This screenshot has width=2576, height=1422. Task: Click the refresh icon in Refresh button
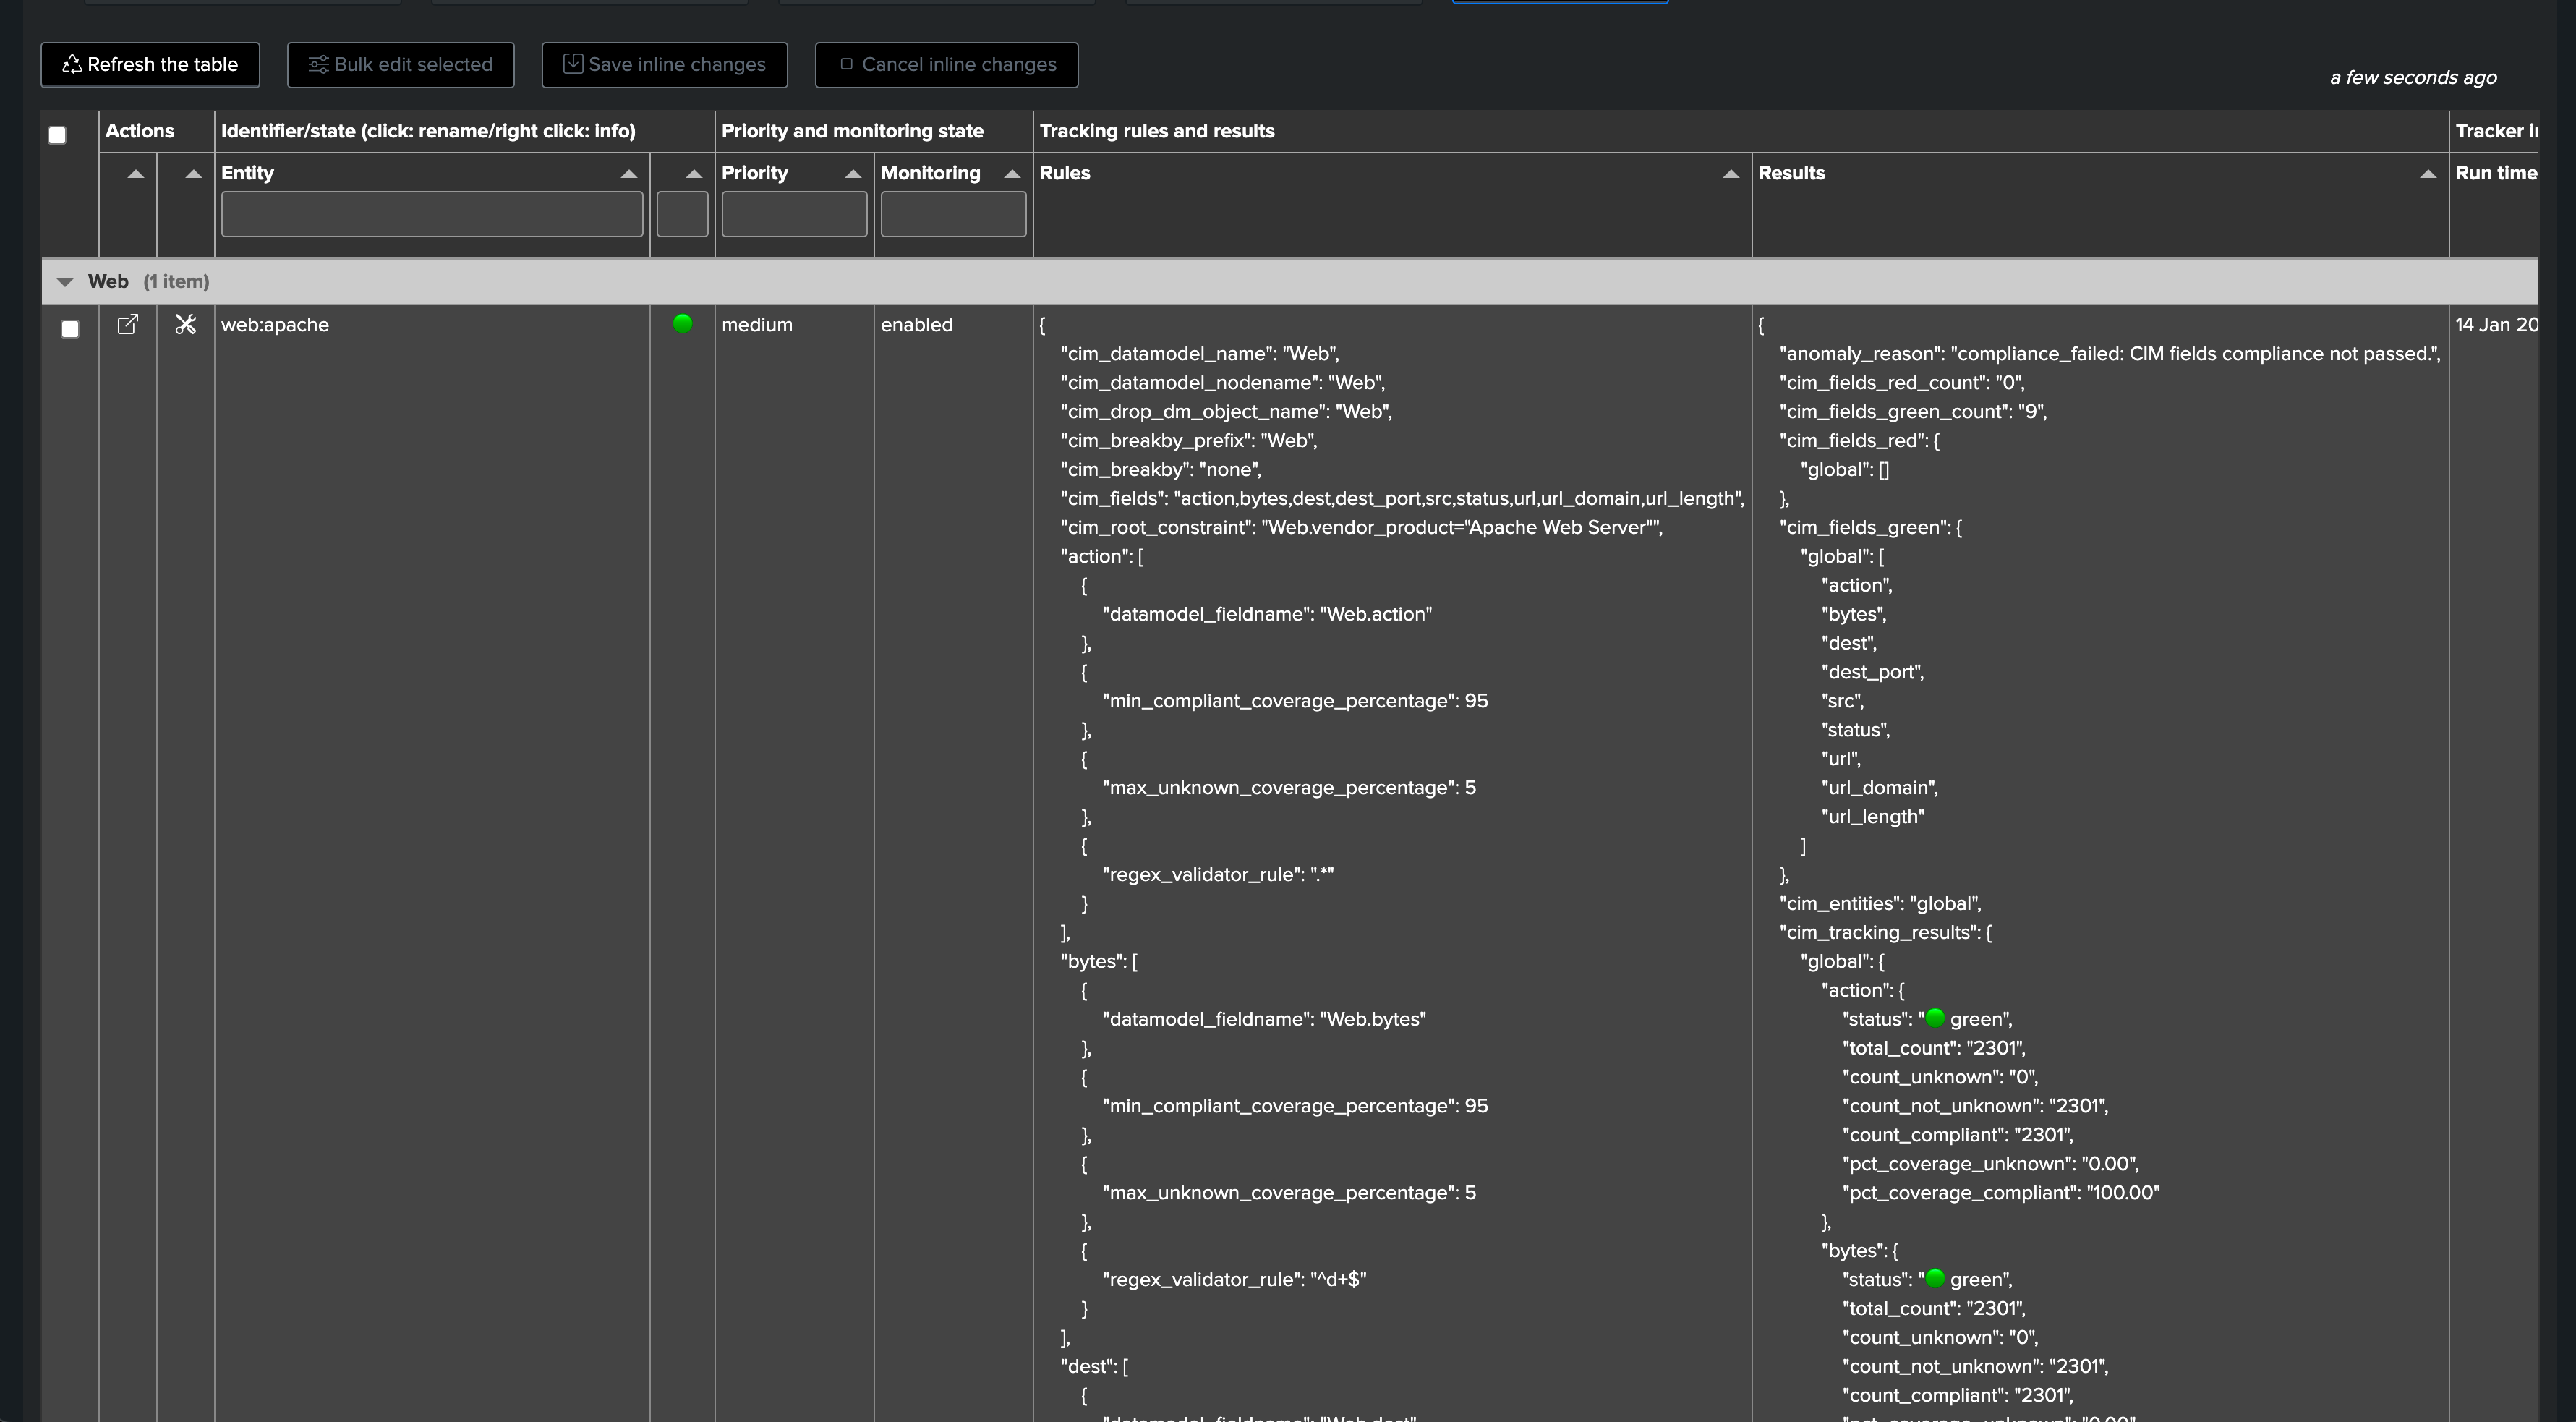[72, 65]
